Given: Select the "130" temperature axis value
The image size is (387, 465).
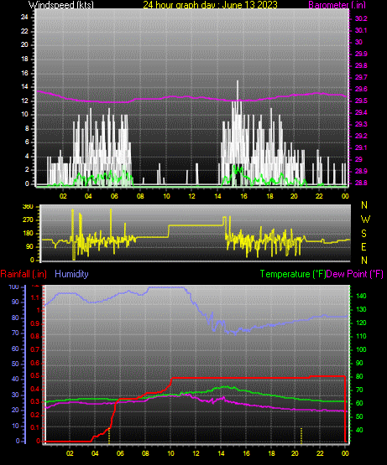Looking at the screenshot, I should pyautogui.click(x=361, y=309).
